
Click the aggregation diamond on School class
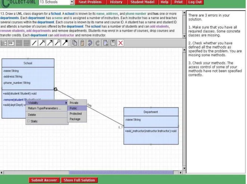55,89
